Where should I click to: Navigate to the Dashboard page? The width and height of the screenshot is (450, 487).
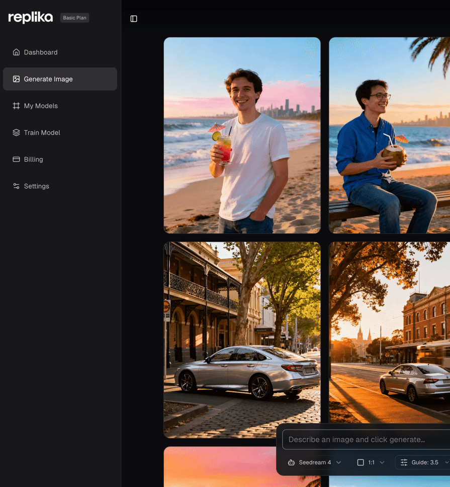click(x=40, y=52)
